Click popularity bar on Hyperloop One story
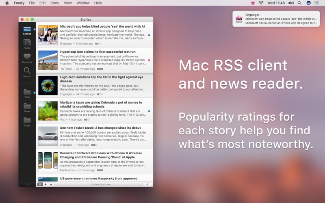The image size is (325, 203). tap(100, 69)
